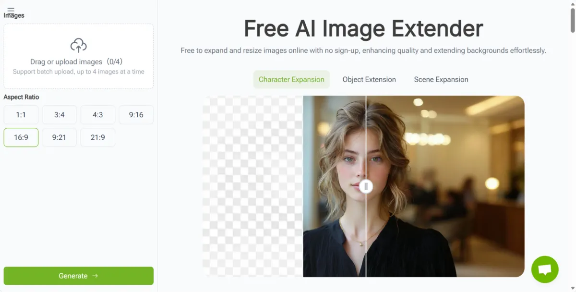Select the 9:21 aspect ratio
This screenshot has height=292, width=576.
tap(59, 137)
